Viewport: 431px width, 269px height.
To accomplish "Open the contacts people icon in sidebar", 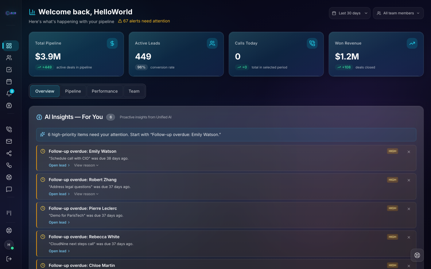I will pos(9,58).
